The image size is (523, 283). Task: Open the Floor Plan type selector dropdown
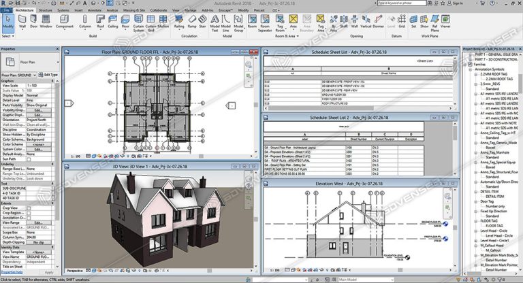pyautogui.click(x=58, y=62)
